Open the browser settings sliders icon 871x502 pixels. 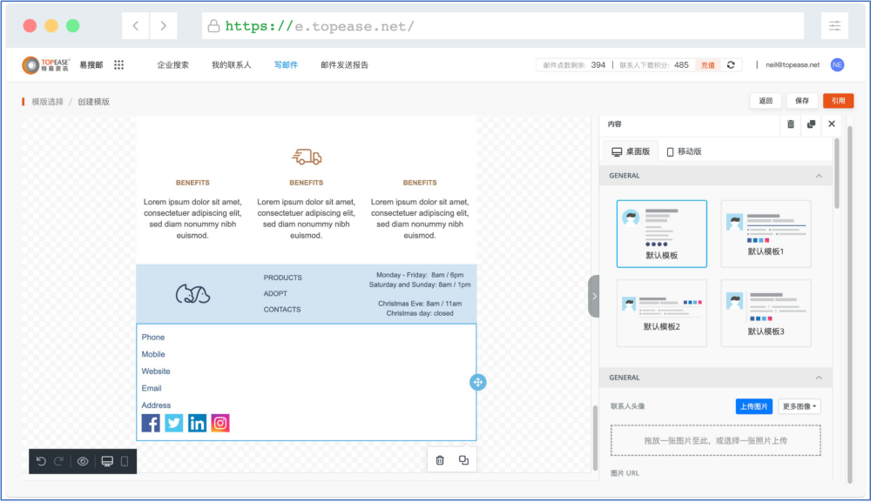pyautogui.click(x=834, y=25)
